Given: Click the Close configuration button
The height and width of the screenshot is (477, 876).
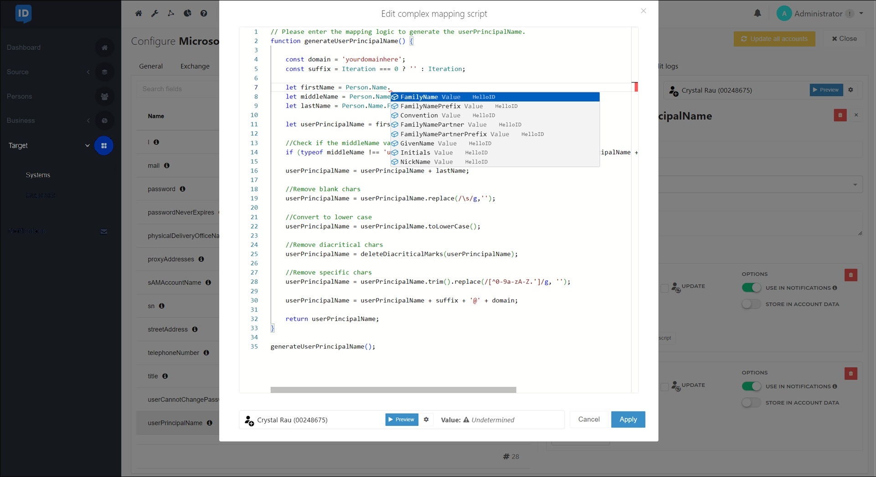Looking at the screenshot, I should click(x=845, y=39).
